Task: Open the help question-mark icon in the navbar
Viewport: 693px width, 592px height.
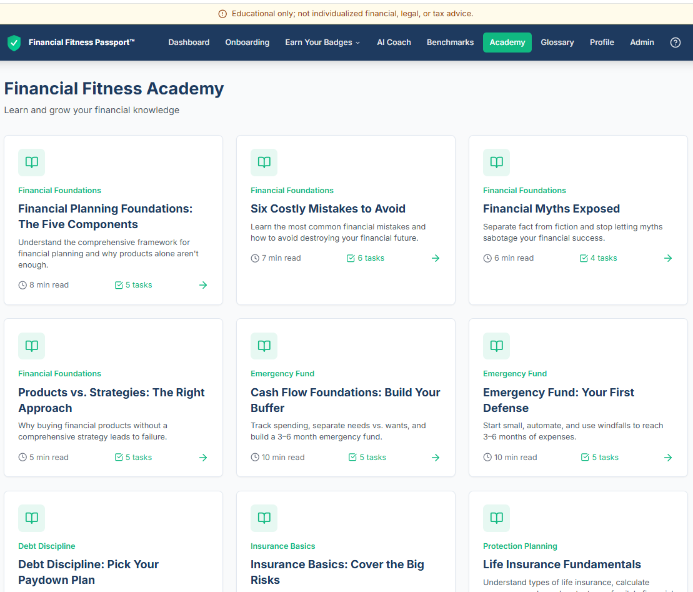Action: coord(675,43)
